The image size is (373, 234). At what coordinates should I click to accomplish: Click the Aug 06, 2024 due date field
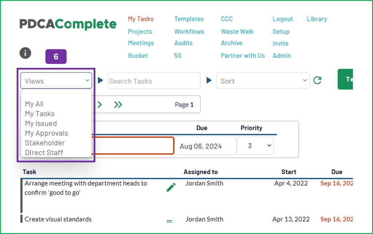[205, 146]
